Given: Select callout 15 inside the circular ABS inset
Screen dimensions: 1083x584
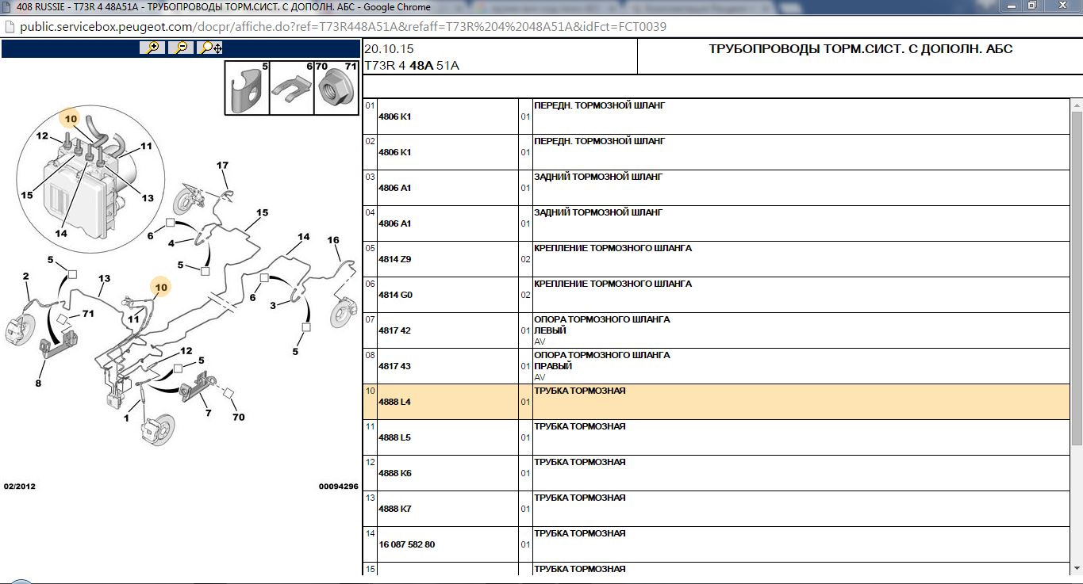Looking at the screenshot, I should [x=27, y=195].
